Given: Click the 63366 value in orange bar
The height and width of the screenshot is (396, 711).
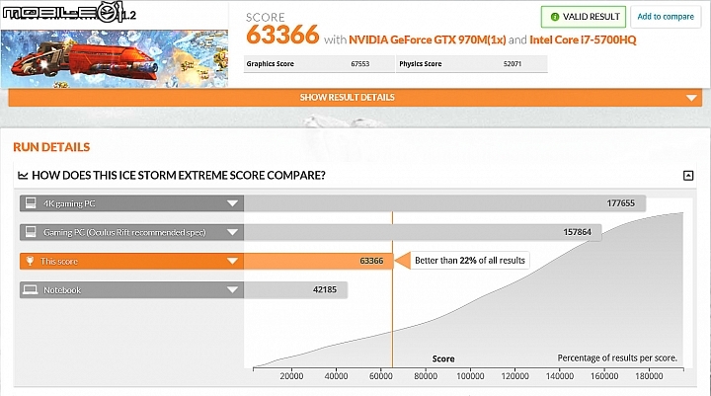Looking at the screenshot, I should (371, 261).
